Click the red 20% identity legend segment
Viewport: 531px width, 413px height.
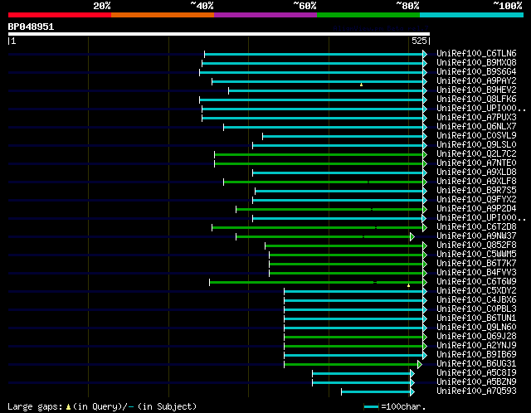point(60,15)
